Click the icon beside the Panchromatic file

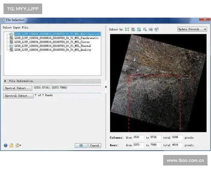point(12,38)
